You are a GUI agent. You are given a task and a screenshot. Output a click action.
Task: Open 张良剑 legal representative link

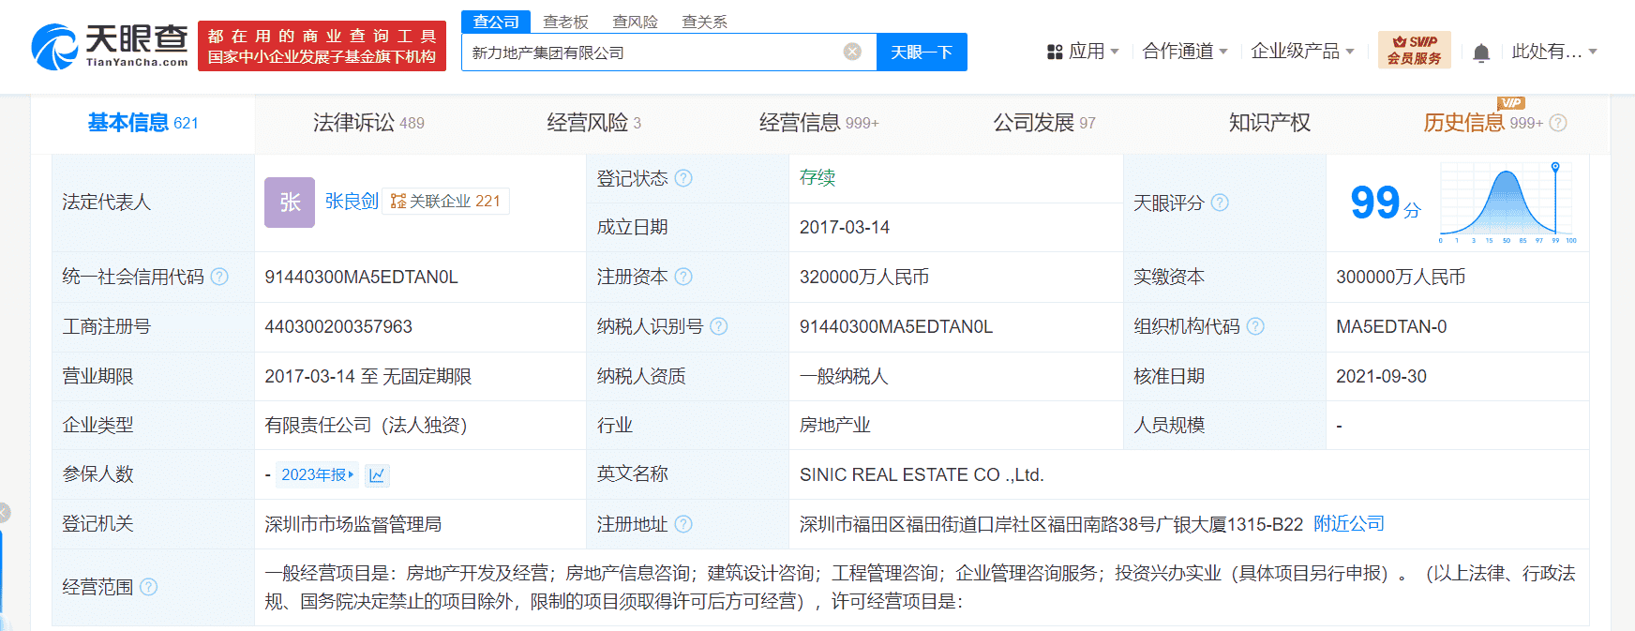pyautogui.click(x=352, y=202)
